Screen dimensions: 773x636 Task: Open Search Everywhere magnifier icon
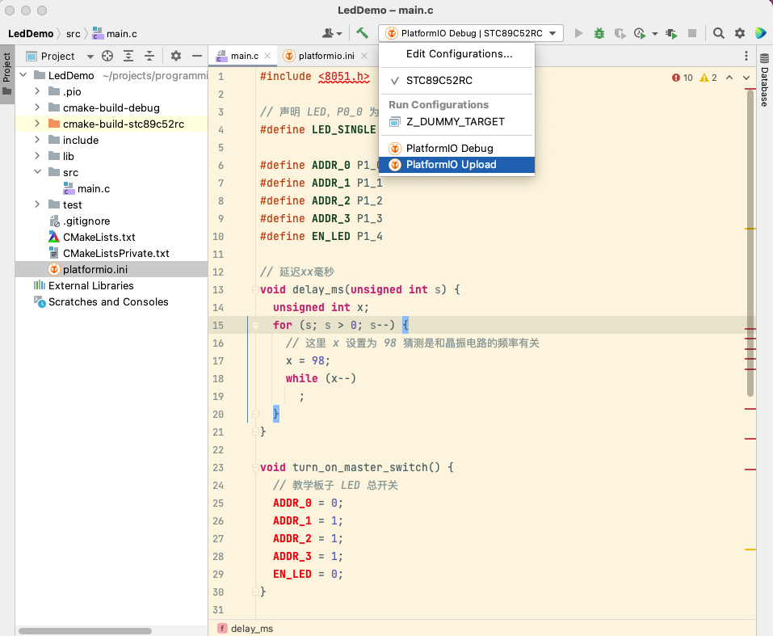click(718, 33)
